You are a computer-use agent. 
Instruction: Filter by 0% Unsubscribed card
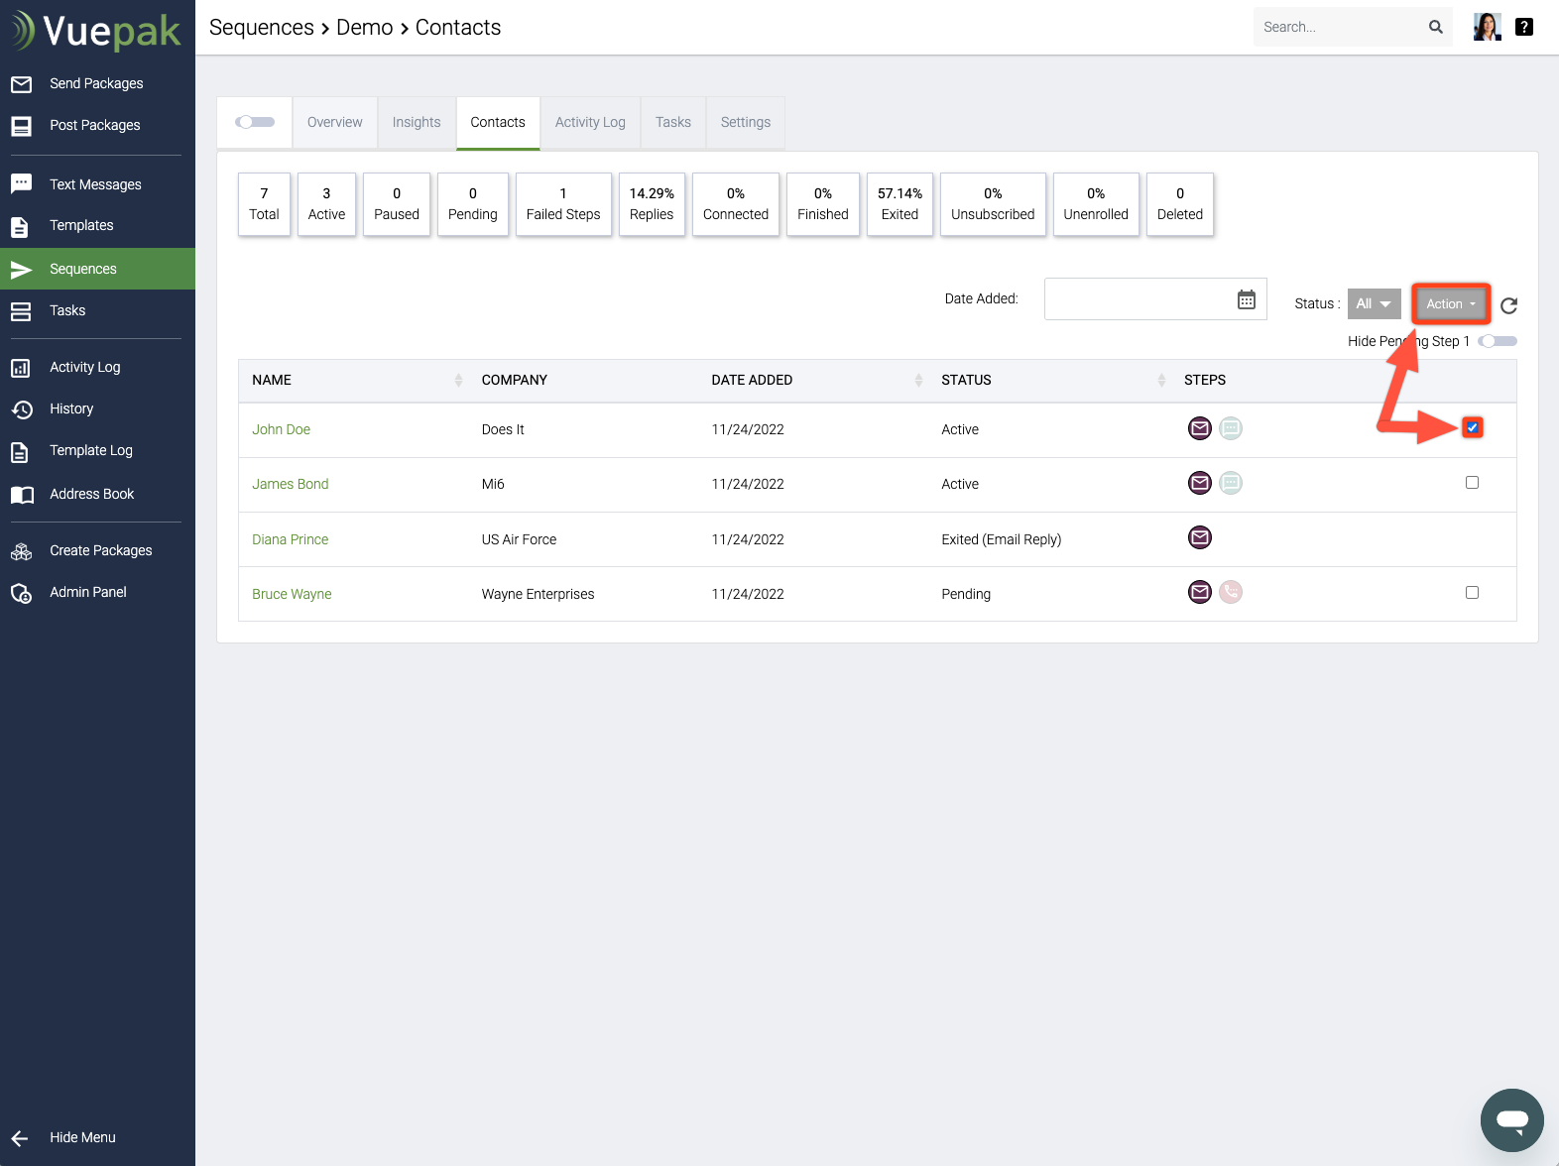pos(993,204)
